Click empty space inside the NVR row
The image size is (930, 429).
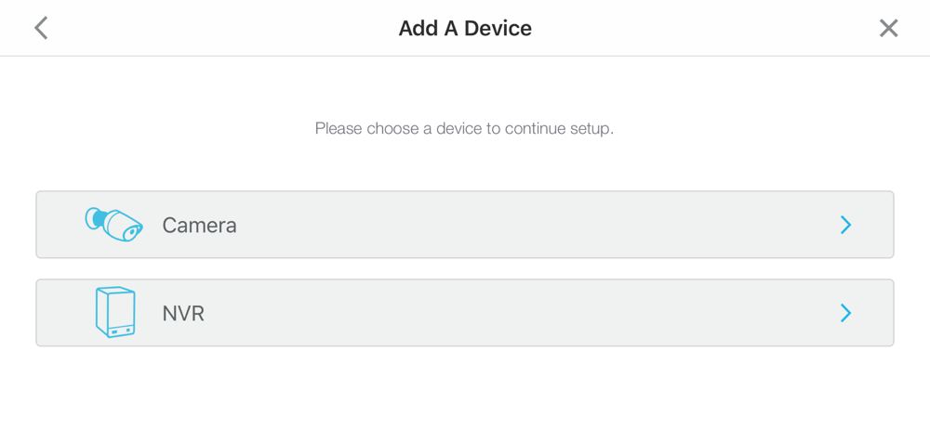coord(558,313)
